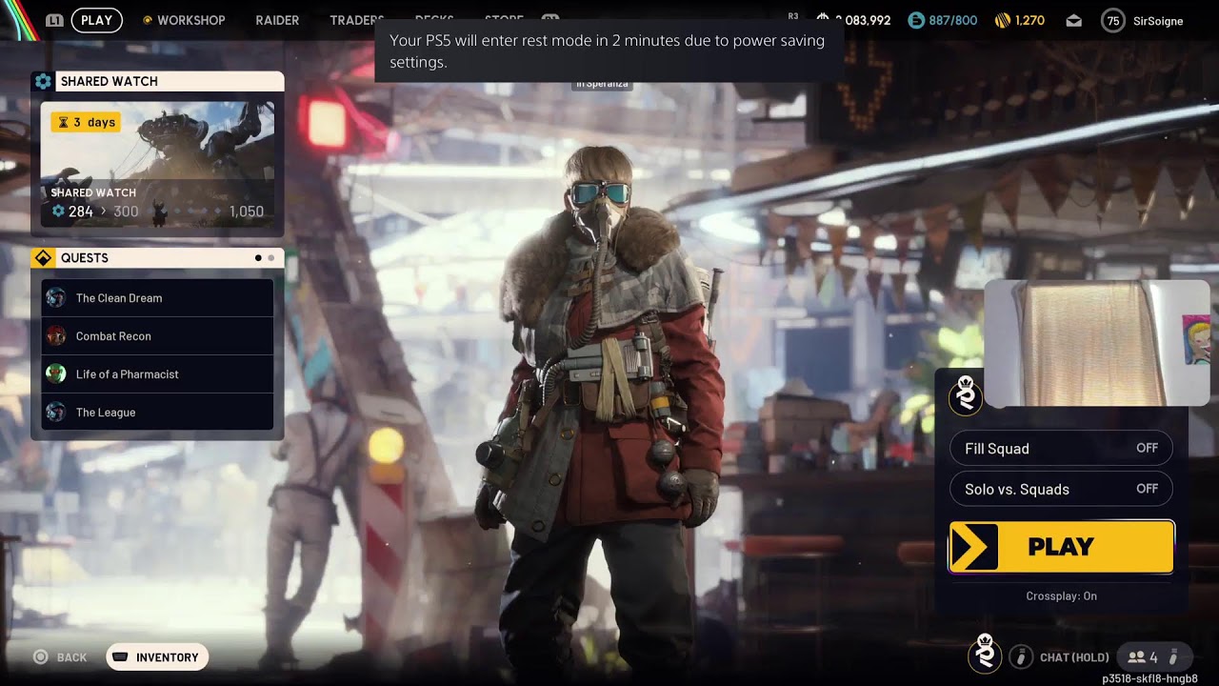Switch to first Quests page dot
Image resolution: width=1219 pixels, height=686 pixels.
pyautogui.click(x=258, y=258)
